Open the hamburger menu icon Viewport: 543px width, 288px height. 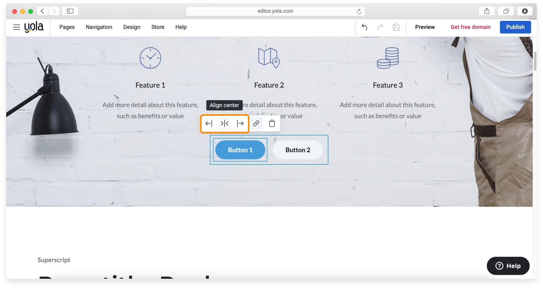click(x=17, y=27)
